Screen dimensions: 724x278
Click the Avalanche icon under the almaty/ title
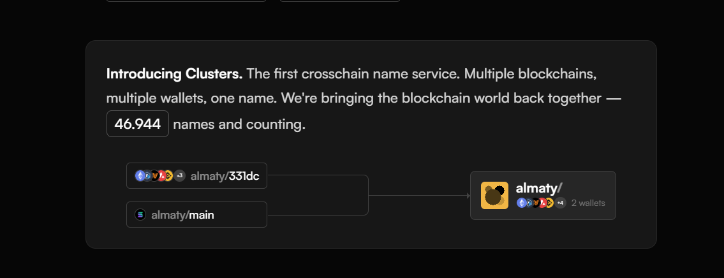pyautogui.click(x=542, y=203)
